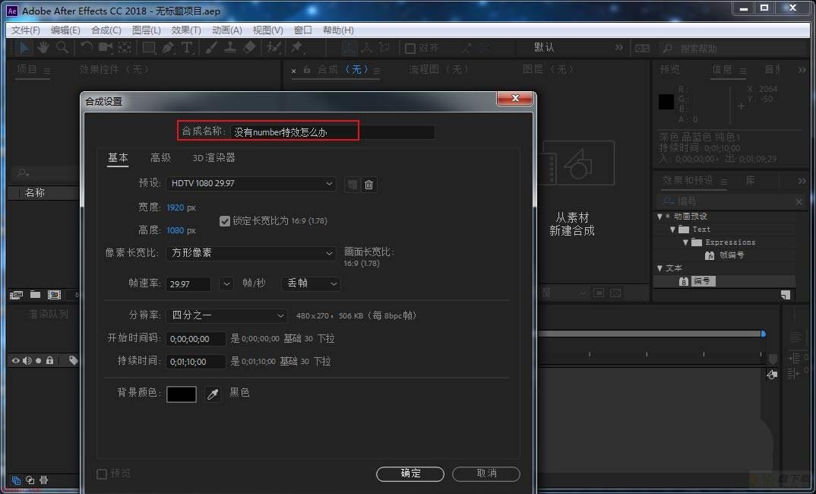Screen dimensions: 816x494
Task: Select the Eraser tool
Action: [x=249, y=48]
